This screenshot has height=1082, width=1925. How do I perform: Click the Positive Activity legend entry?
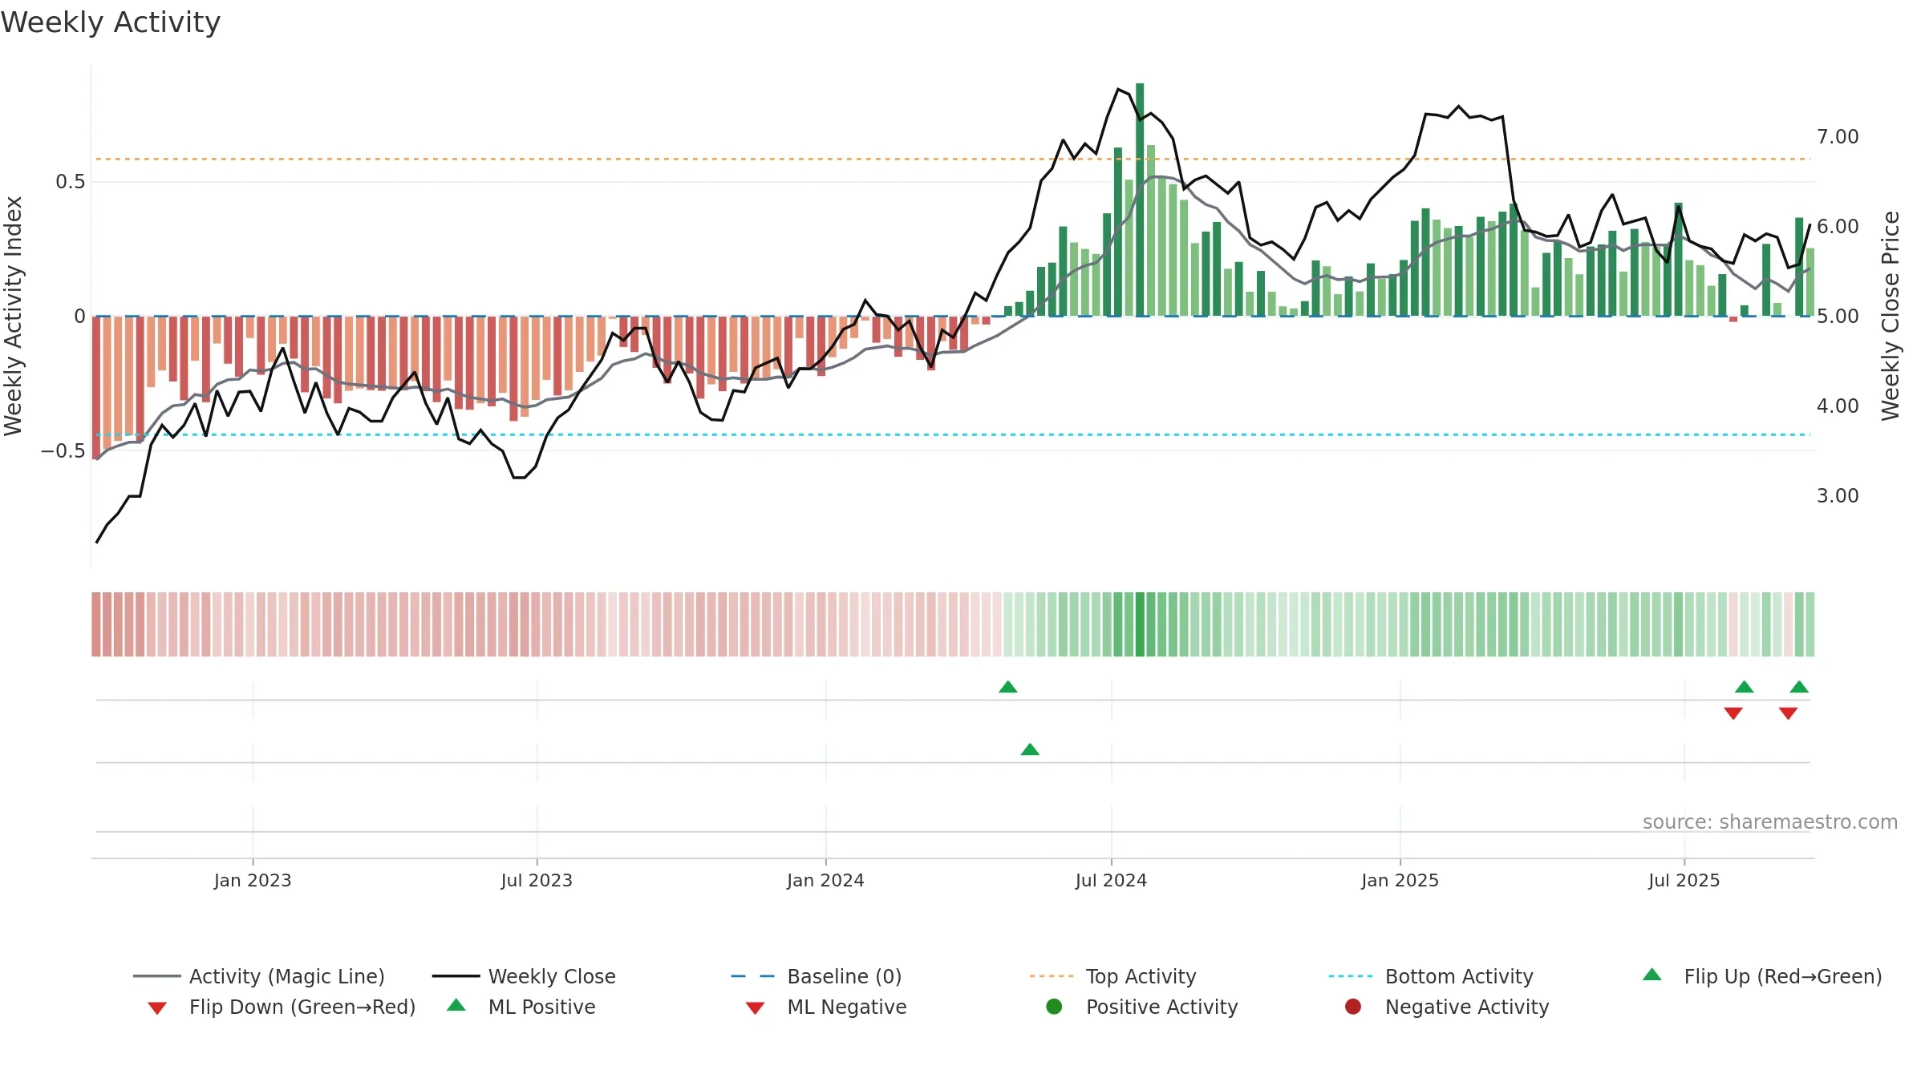click(x=1142, y=1007)
